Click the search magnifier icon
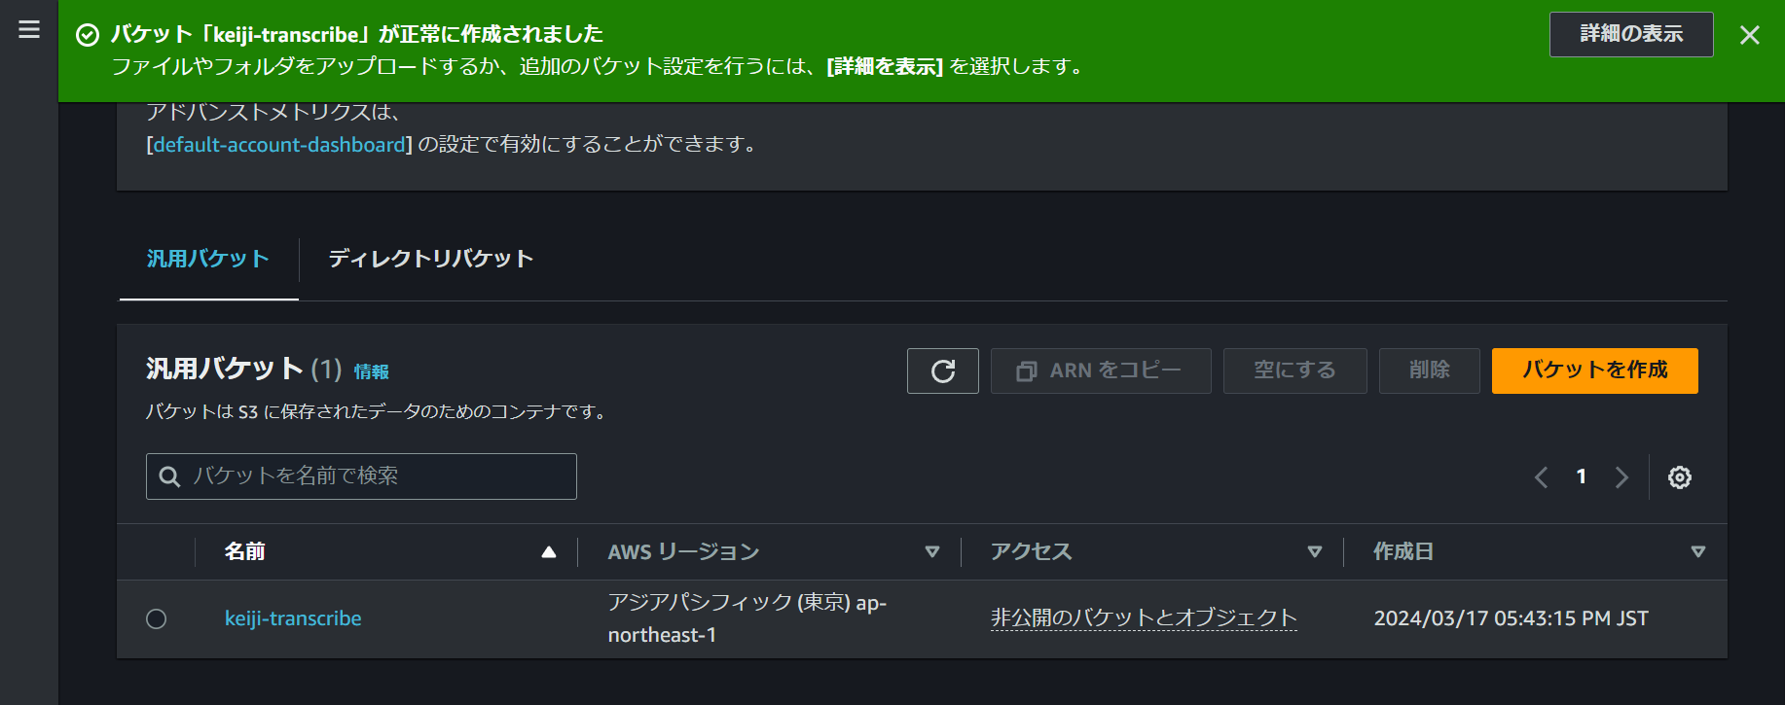 coord(170,476)
